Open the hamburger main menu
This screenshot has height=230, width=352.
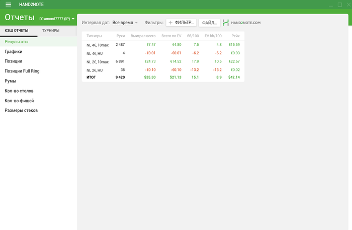(x=9, y=5)
